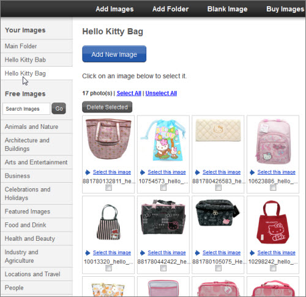Tick checkbox for 881780132811_he image
This screenshot has height=297, width=306.
(108, 188)
